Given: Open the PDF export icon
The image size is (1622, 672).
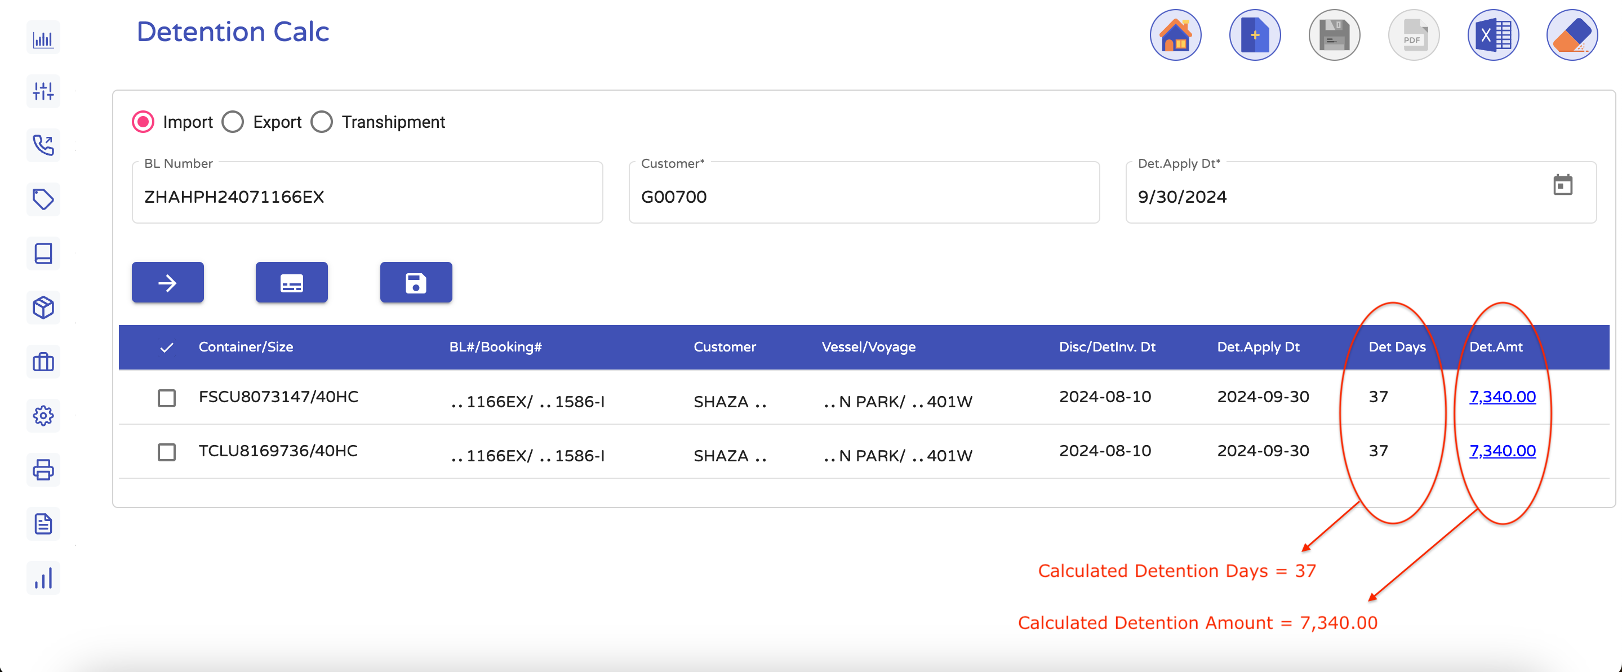Looking at the screenshot, I should pos(1413,35).
